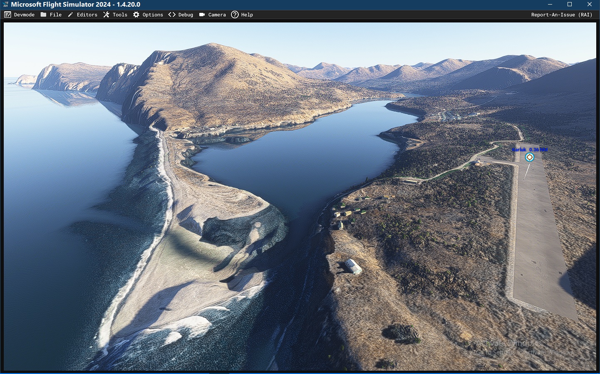Screen dimensions: 600x374
Task: Click the Devmode panel icon
Action: point(7,15)
